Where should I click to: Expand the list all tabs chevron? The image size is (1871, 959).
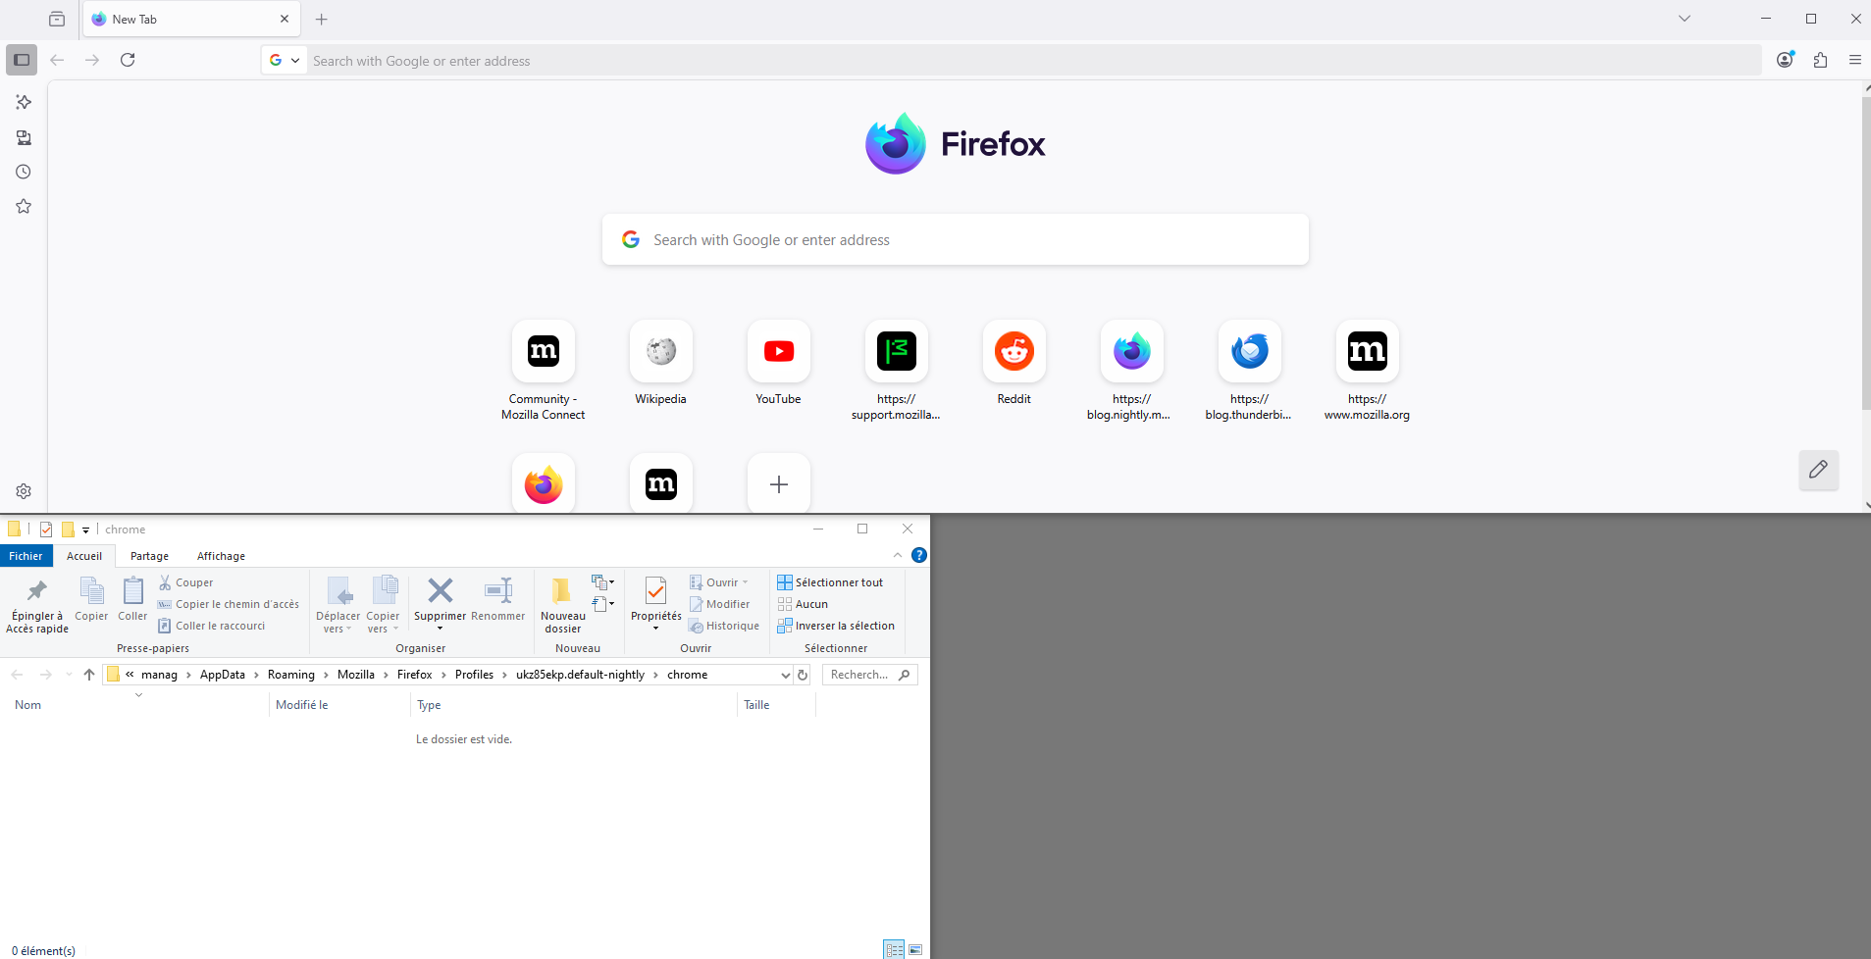click(x=1684, y=19)
